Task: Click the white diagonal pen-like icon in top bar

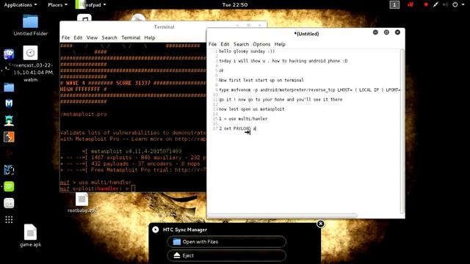Action: click(435, 5)
